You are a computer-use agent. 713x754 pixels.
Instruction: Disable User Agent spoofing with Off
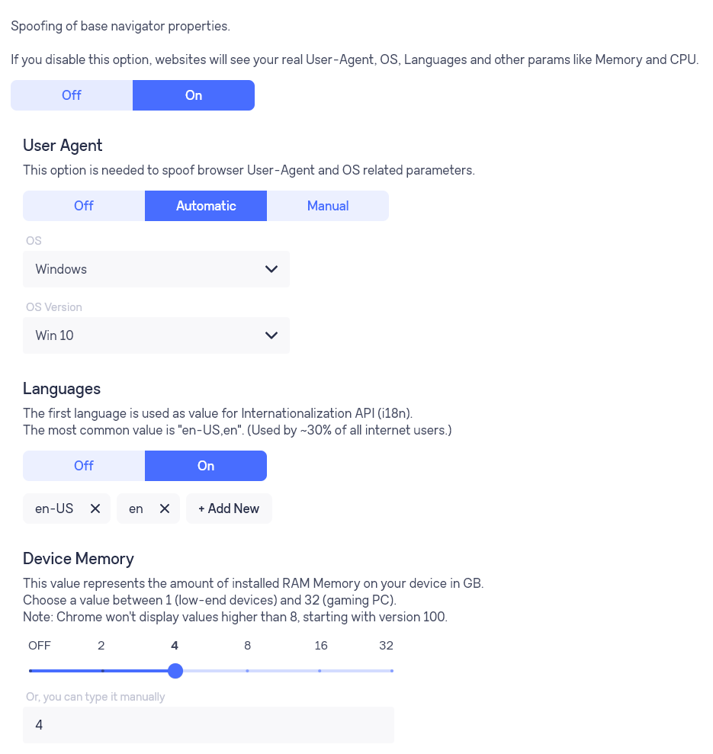tap(84, 206)
